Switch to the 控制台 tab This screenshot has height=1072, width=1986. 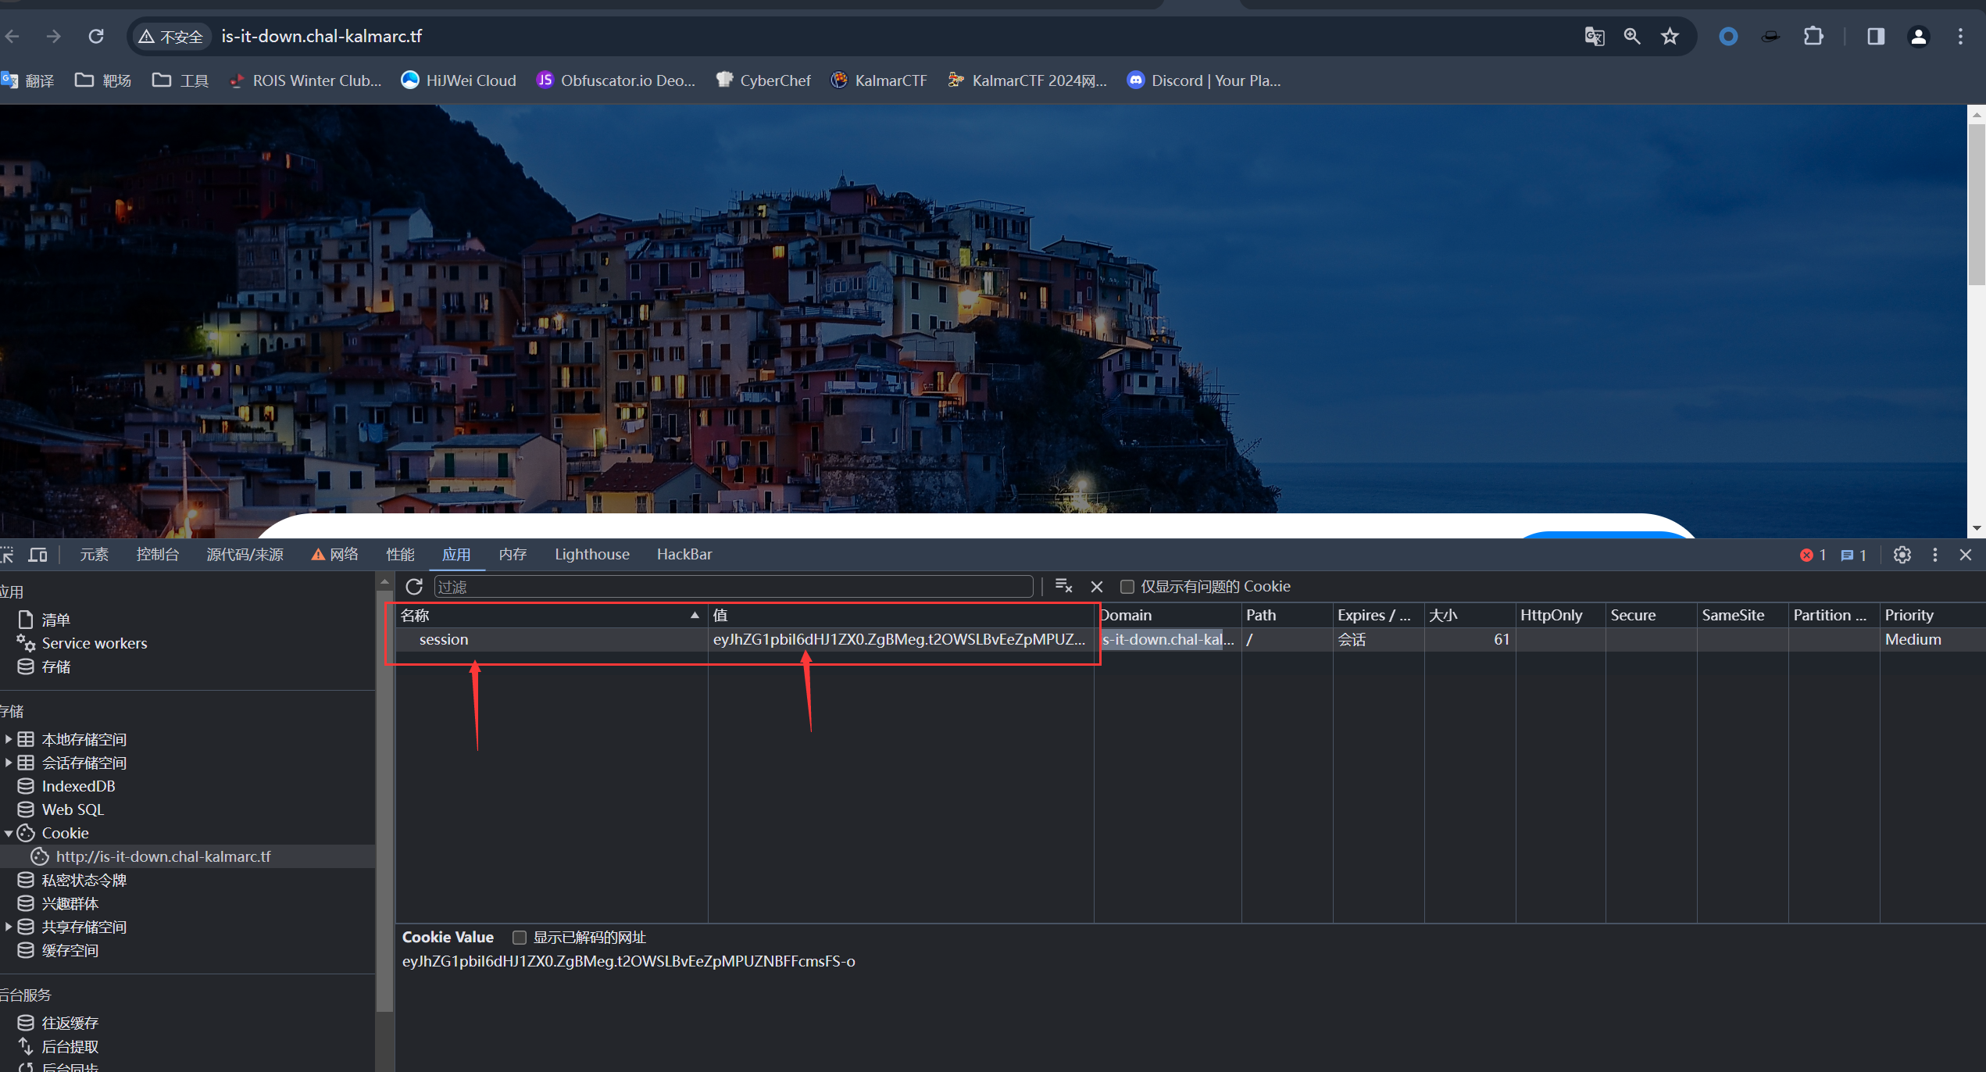[158, 554]
